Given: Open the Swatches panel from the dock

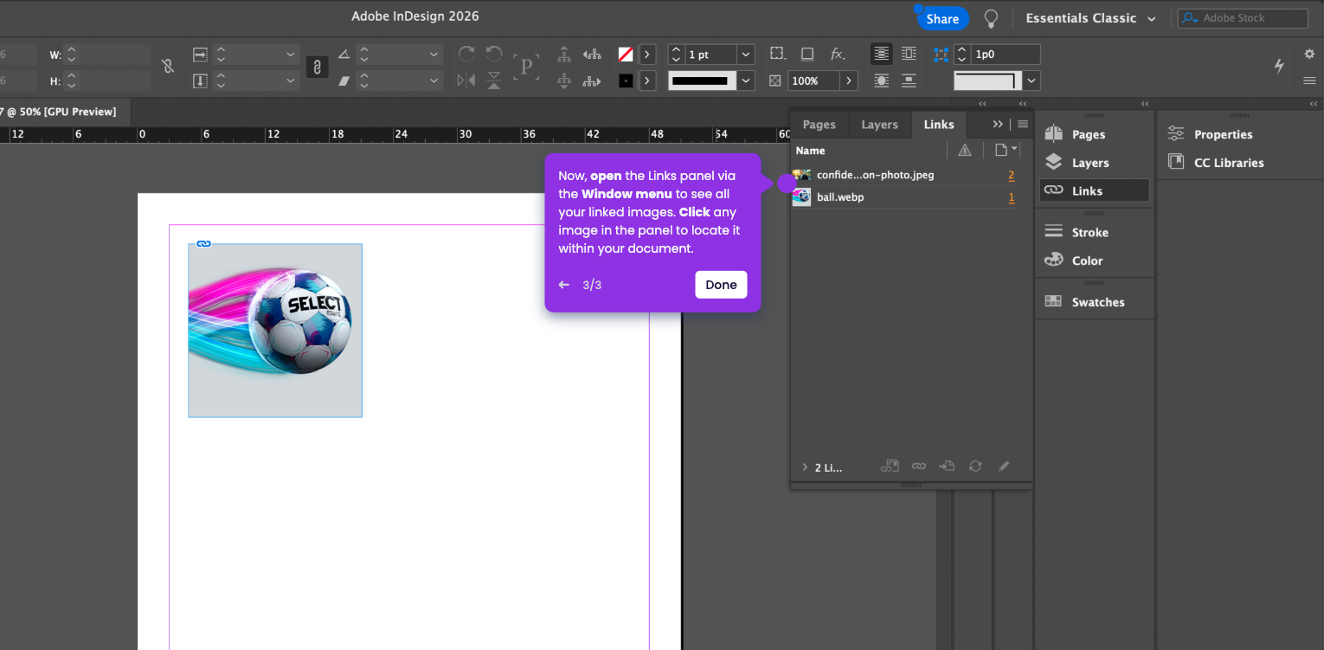Looking at the screenshot, I should pyautogui.click(x=1096, y=302).
